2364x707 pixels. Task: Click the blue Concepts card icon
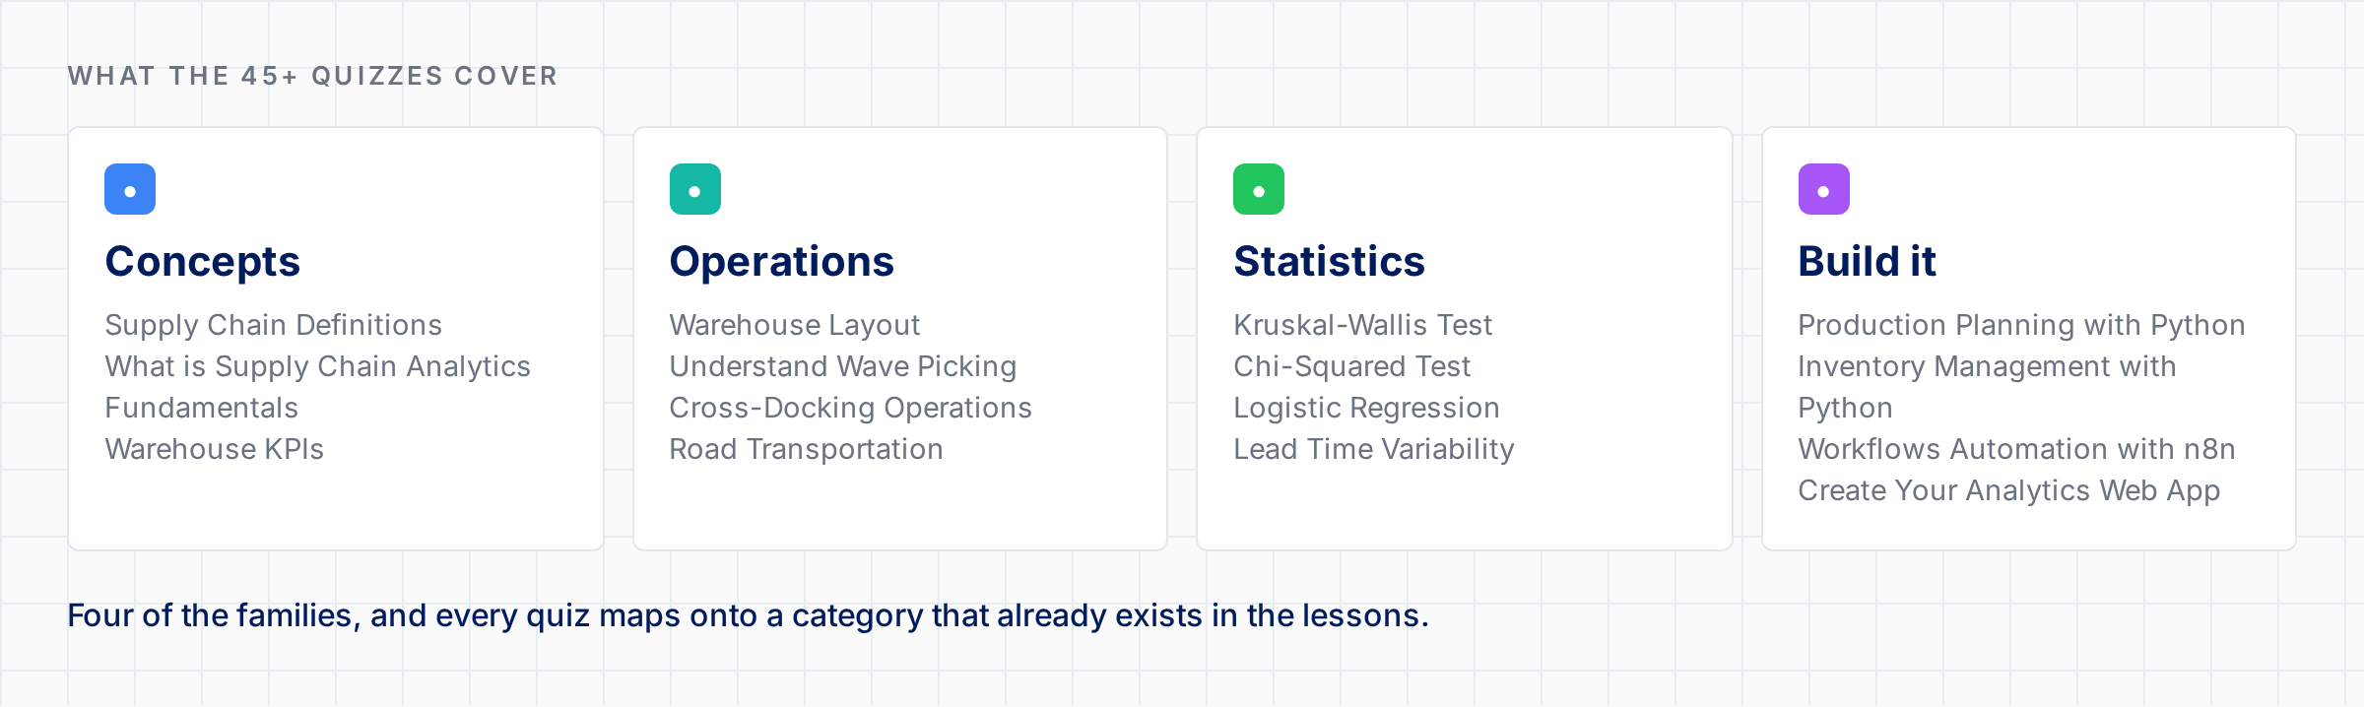(x=130, y=189)
